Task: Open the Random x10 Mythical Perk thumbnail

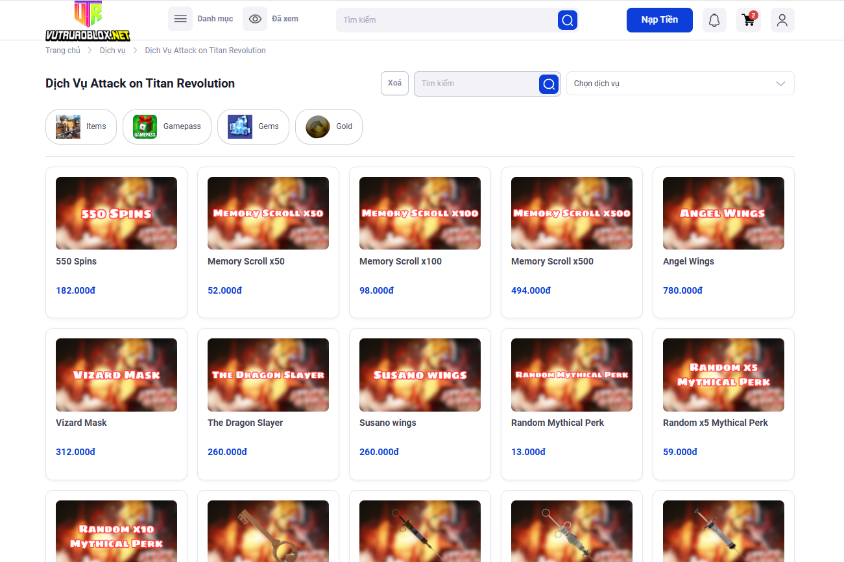Action: point(117,531)
